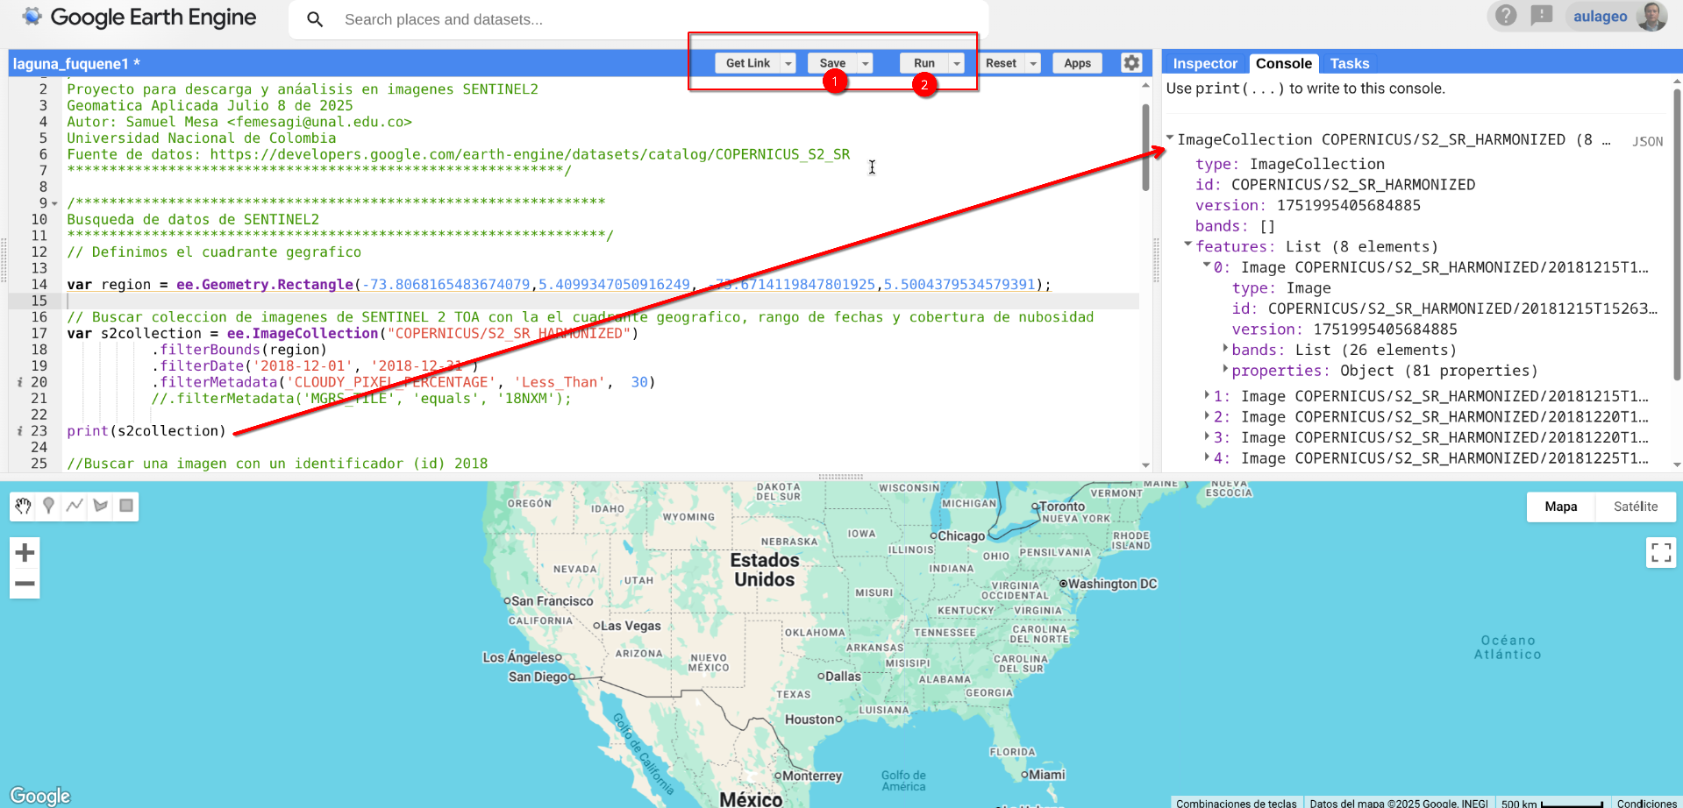The height and width of the screenshot is (808, 1683).
Task: Switch map to Mapa view
Action: point(1560,507)
